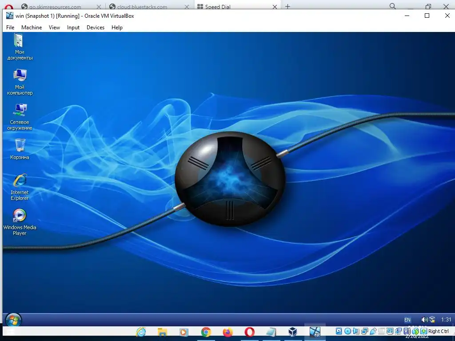Click the guest volume speaker tray icon
Image resolution: width=455 pixels, height=341 pixels.
[x=424, y=320]
